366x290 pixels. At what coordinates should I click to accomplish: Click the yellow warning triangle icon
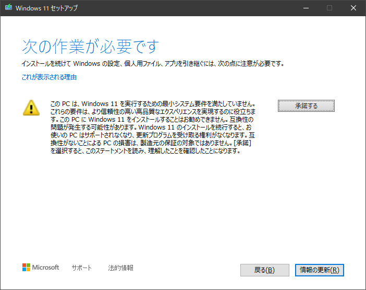(x=31, y=108)
